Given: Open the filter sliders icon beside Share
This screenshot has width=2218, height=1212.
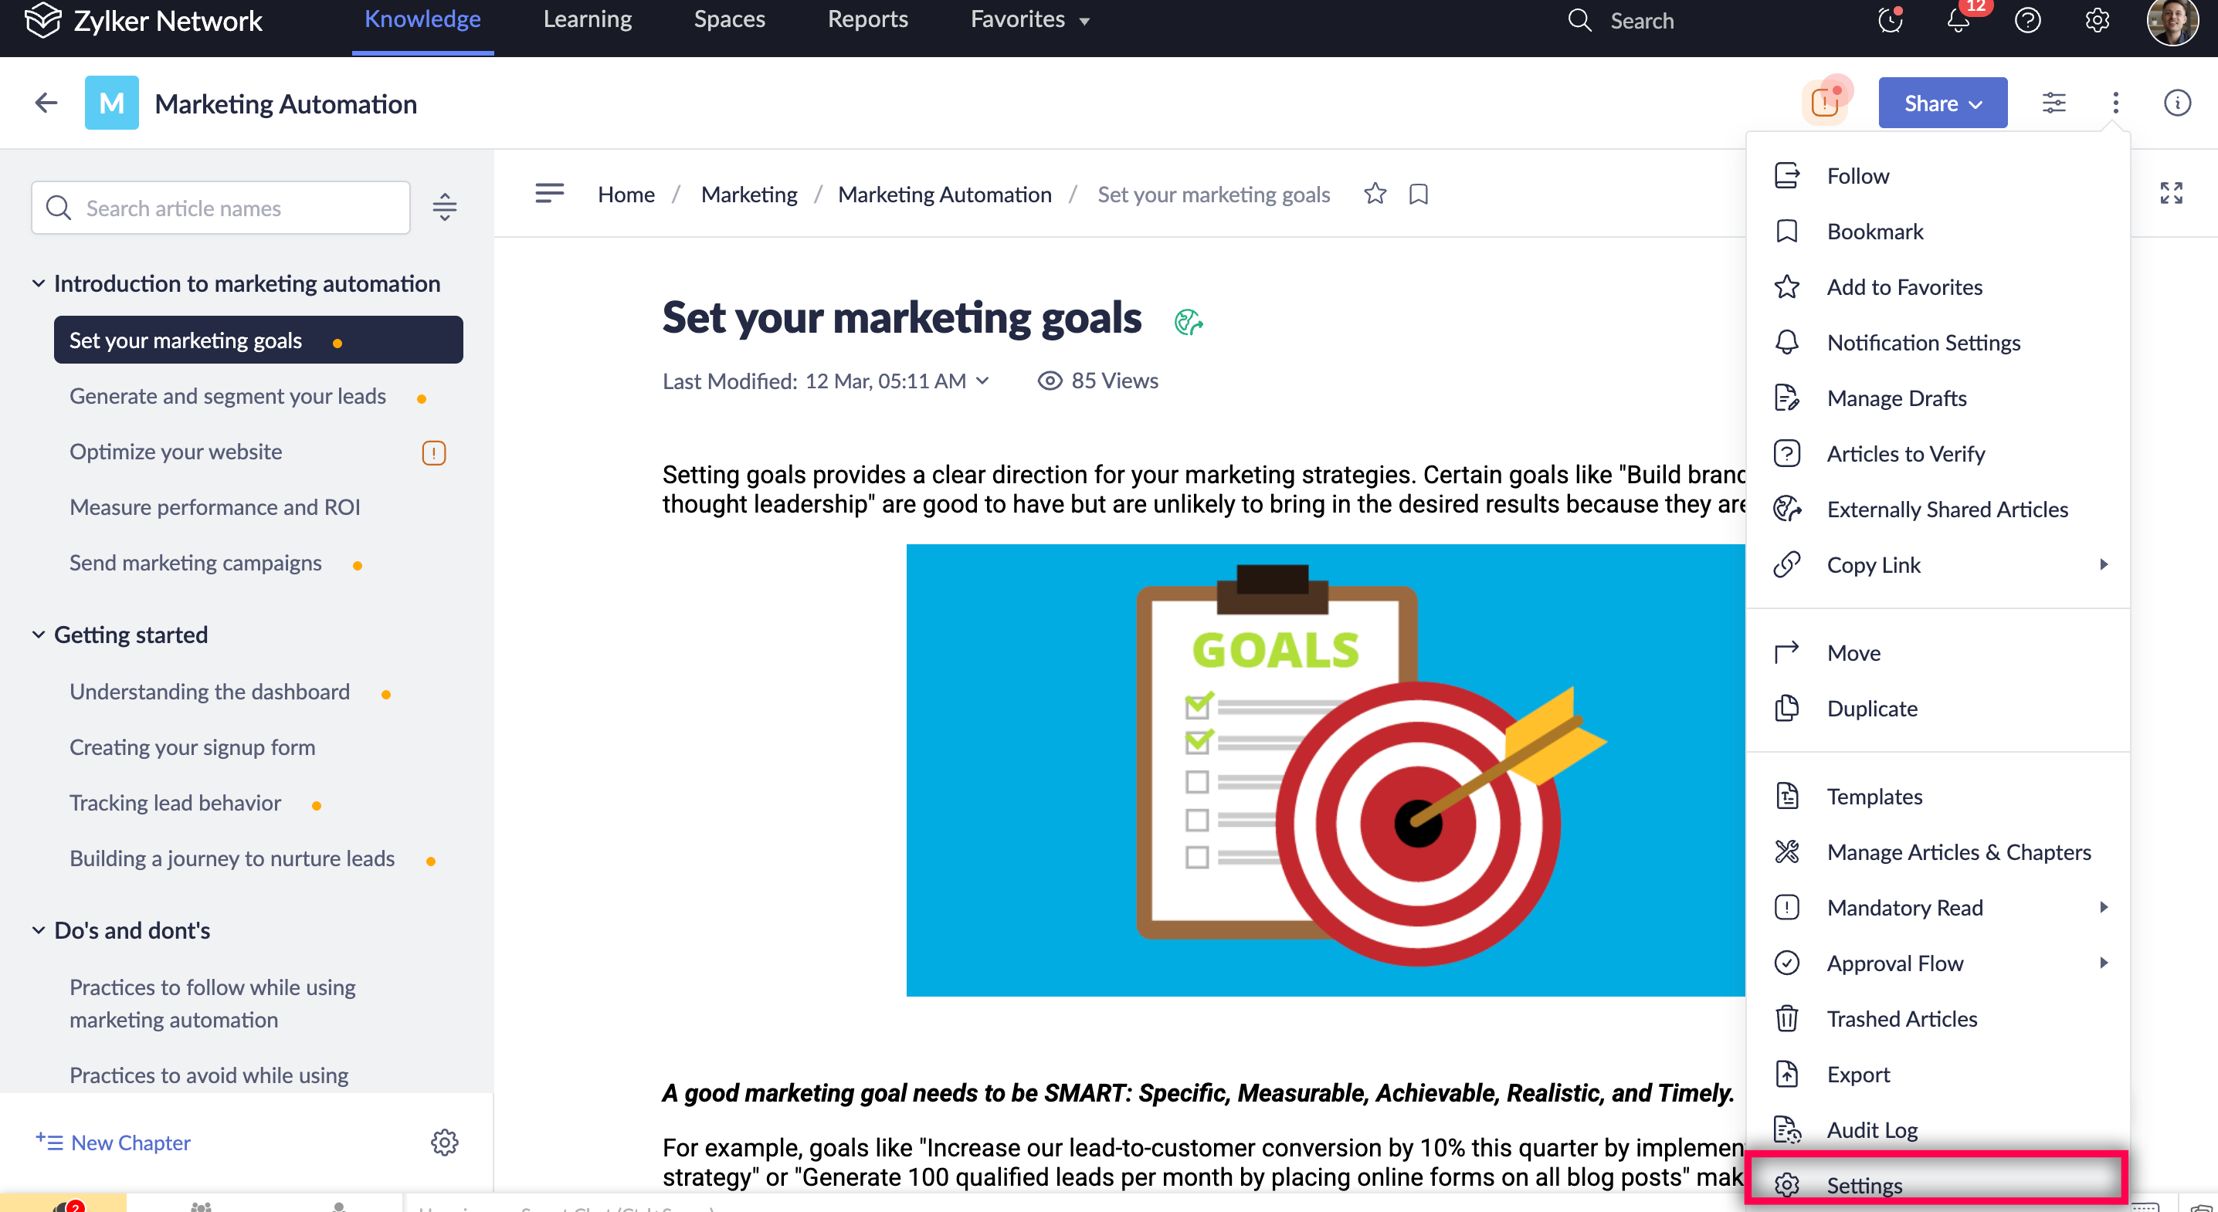Looking at the screenshot, I should point(2054,103).
